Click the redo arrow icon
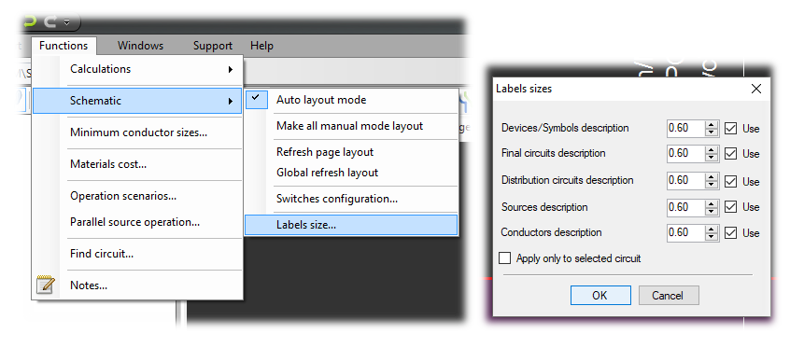 (50, 22)
